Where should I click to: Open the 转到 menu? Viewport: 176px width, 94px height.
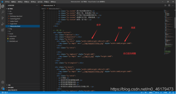click(x=33, y=2)
